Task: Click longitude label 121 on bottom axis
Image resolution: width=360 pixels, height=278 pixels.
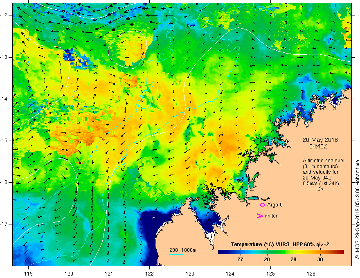Action: tap(109, 274)
